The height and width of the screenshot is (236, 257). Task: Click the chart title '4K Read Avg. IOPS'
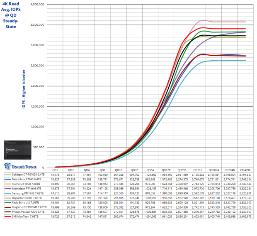tap(11, 7)
